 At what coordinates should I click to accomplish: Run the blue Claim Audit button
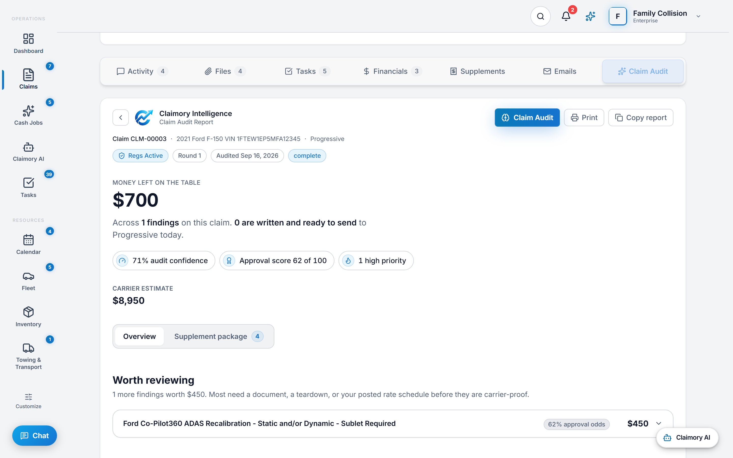527,118
